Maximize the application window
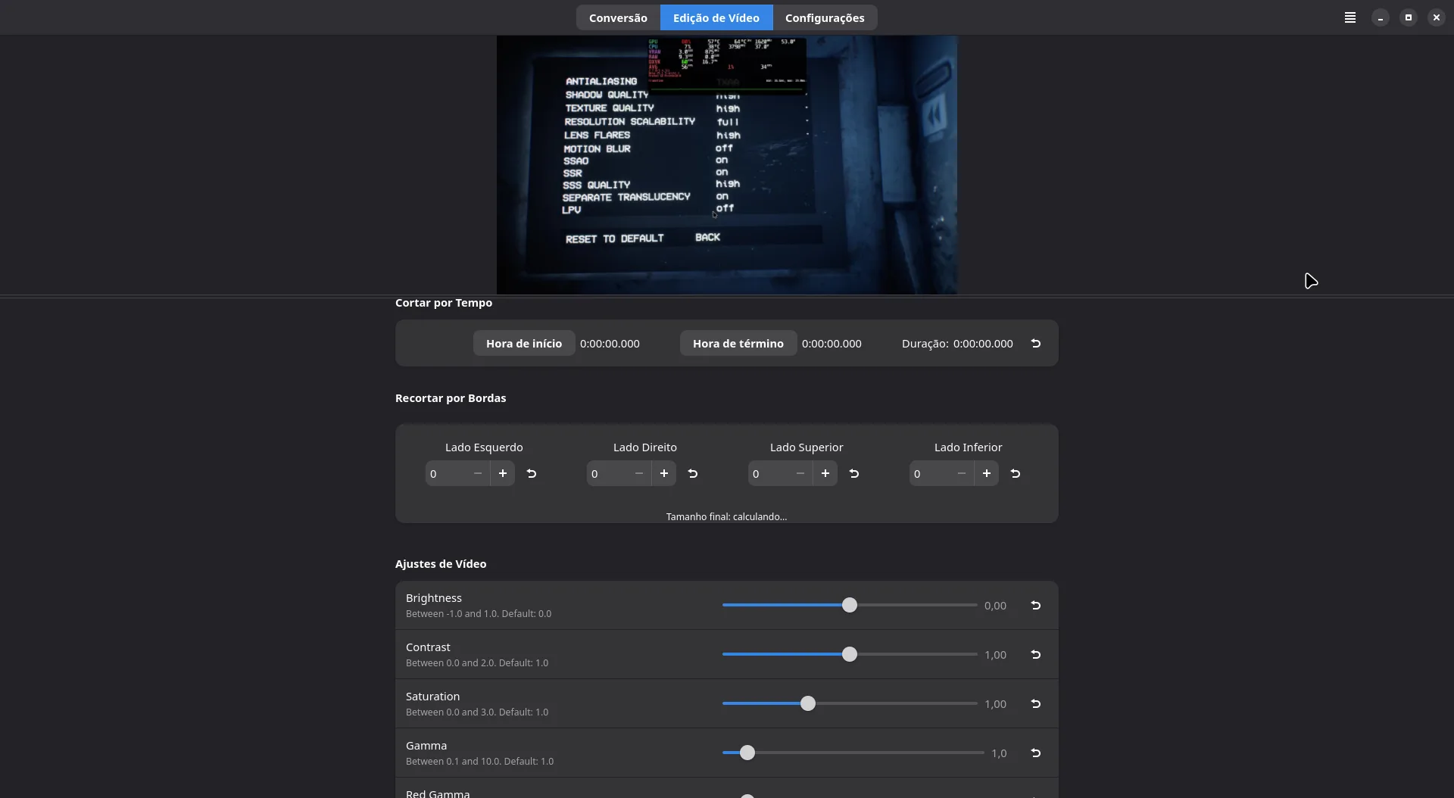The width and height of the screenshot is (1454, 798). coord(1409,17)
